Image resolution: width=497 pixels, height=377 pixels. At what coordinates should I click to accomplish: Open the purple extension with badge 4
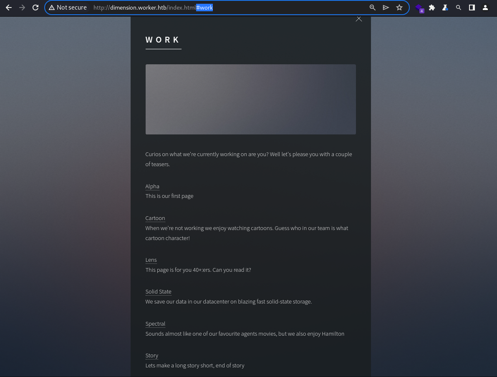419,8
